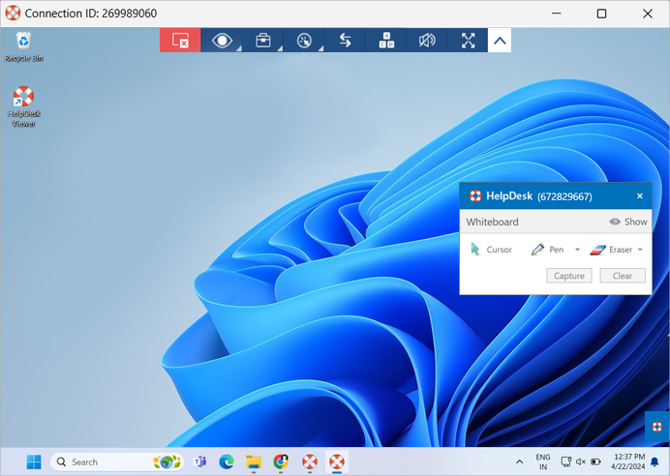
Task: Click the file transfer arrows icon
Action: click(x=345, y=41)
